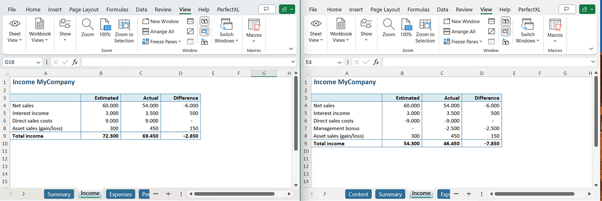Open Switch Windows in left window
Screen dimensions: 602x201
point(226,30)
